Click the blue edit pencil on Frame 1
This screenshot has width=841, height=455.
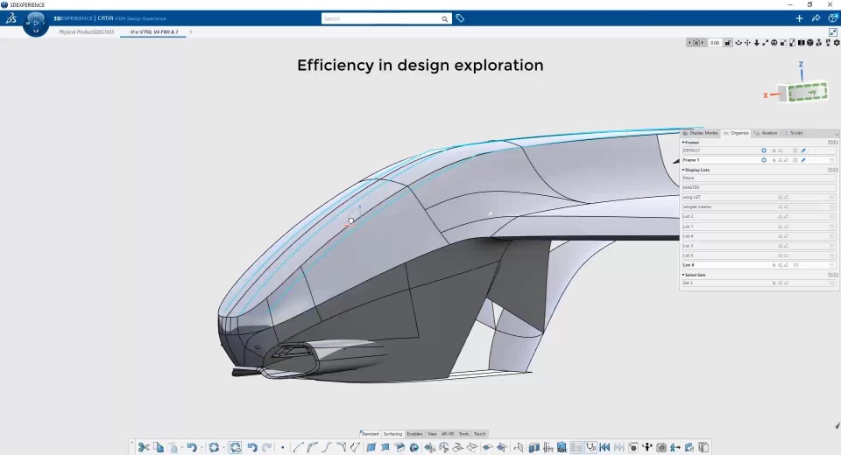click(803, 160)
